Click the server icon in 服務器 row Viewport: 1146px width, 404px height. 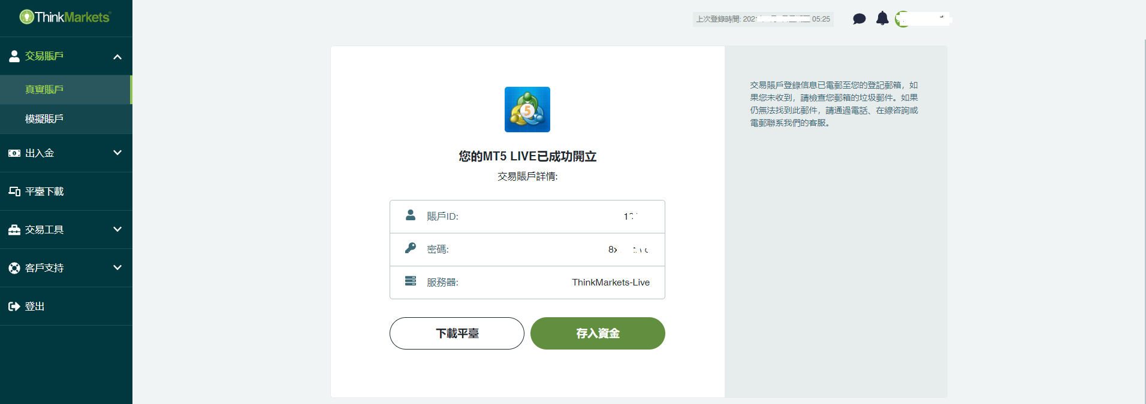(411, 281)
